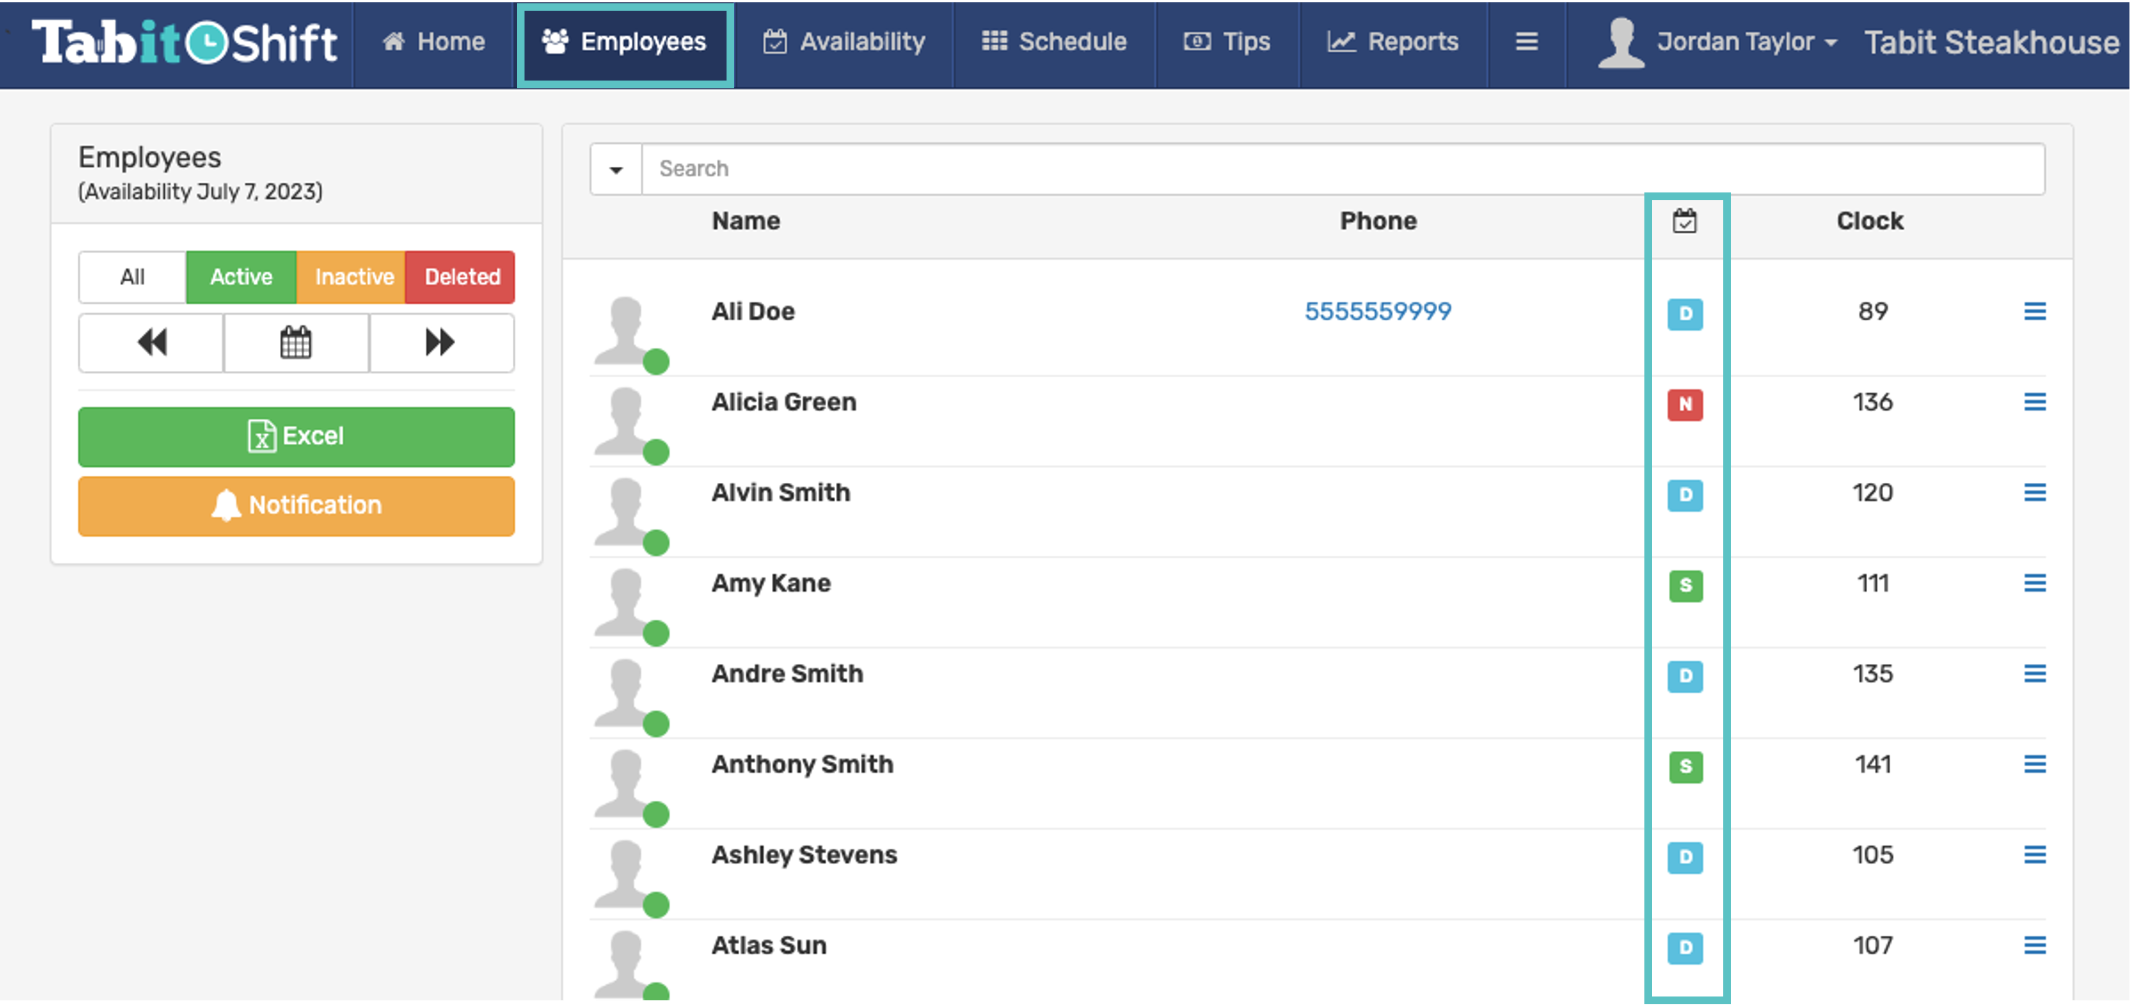Viewport: 2130px width, 1006px height.
Task: Click the availability column header calendar icon
Action: [x=1684, y=222]
